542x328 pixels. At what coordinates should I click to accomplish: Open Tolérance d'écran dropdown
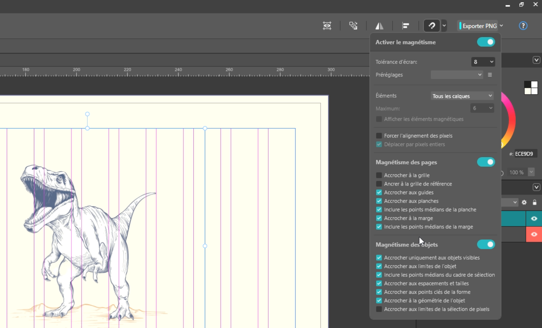483,62
